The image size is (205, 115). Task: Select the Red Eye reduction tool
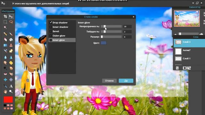(x=5, y=74)
